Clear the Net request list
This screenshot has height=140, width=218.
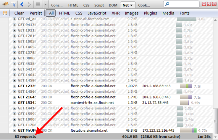[x=19, y=13]
